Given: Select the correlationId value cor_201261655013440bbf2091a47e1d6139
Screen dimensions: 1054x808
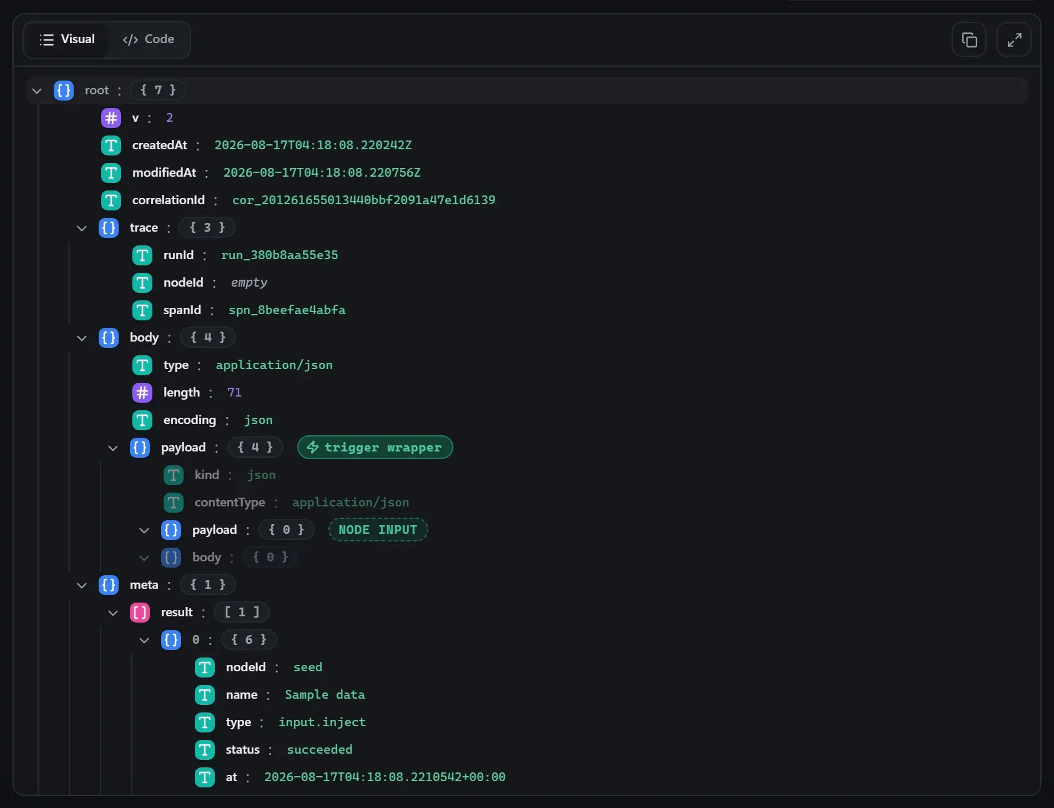Looking at the screenshot, I should [x=363, y=200].
